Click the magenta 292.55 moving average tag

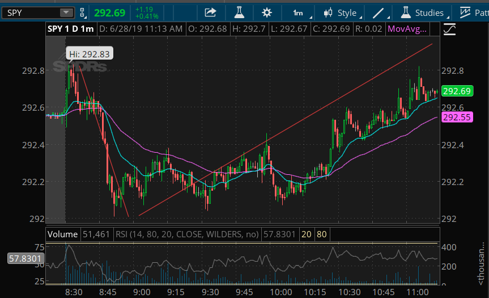tap(457, 117)
